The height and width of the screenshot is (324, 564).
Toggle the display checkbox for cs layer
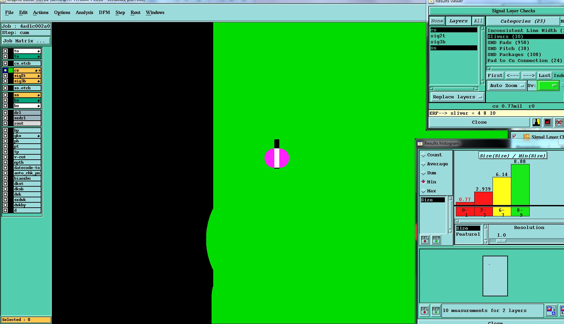coord(5,70)
